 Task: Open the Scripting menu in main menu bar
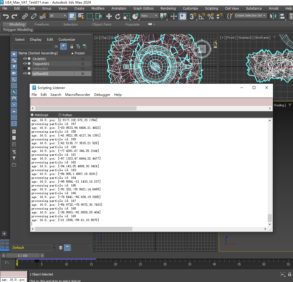(211, 9)
